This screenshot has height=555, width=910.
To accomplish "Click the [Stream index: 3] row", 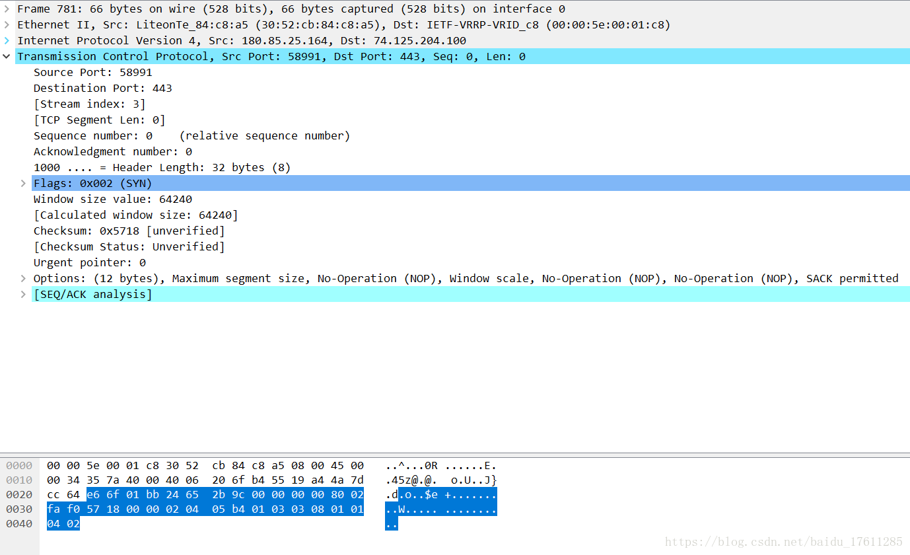I will coord(89,104).
